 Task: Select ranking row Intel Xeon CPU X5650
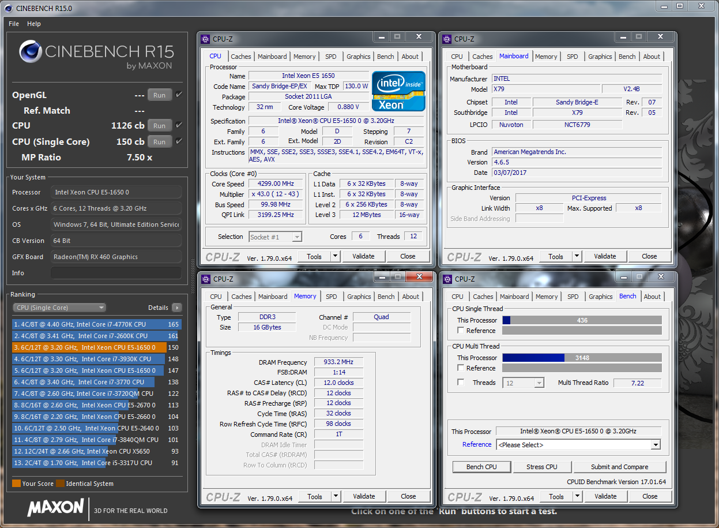click(97, 451)
